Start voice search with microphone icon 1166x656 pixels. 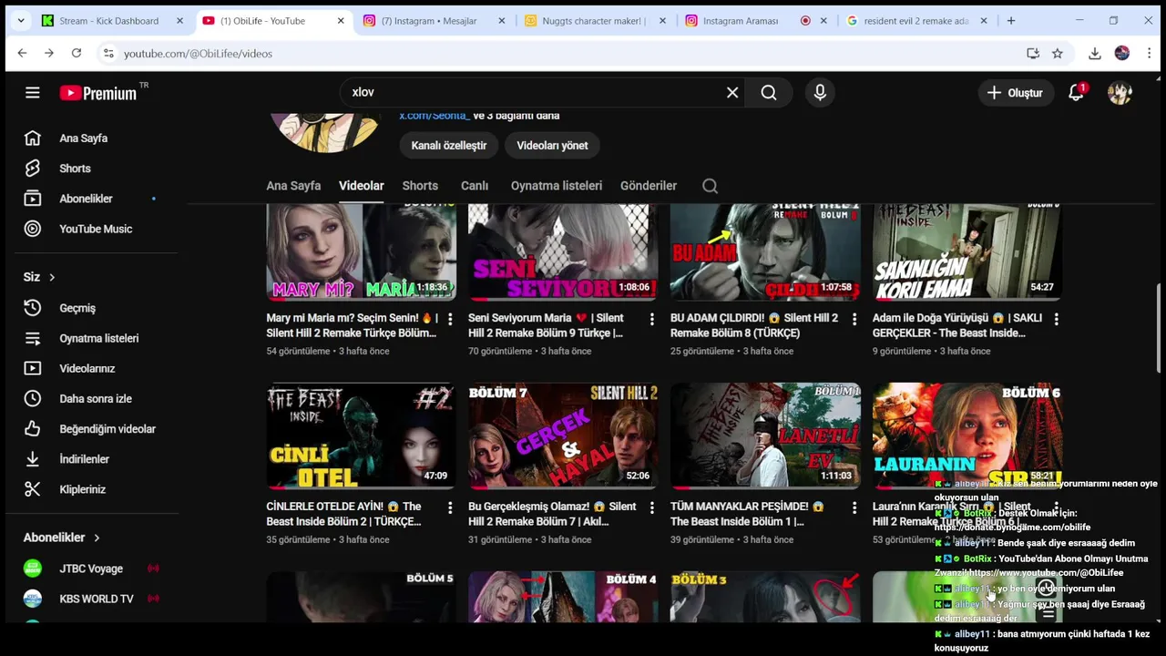[820, 92]
